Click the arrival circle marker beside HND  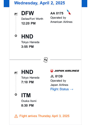point(16,36)
